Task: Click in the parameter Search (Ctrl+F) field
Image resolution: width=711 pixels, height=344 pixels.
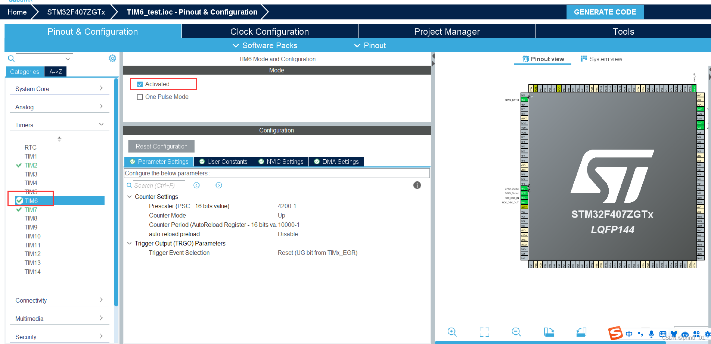Action: pyautogui.click(x=159, y=185)
